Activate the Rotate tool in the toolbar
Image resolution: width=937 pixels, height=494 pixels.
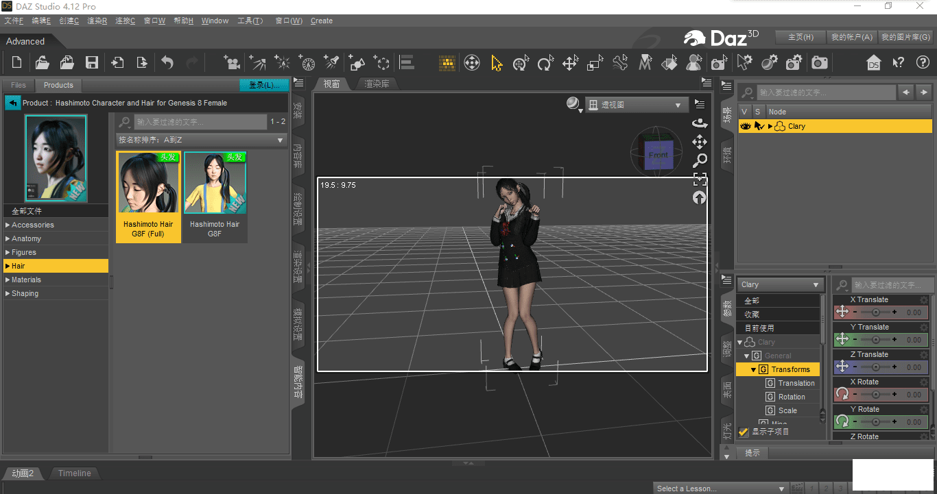click(545, 64)
